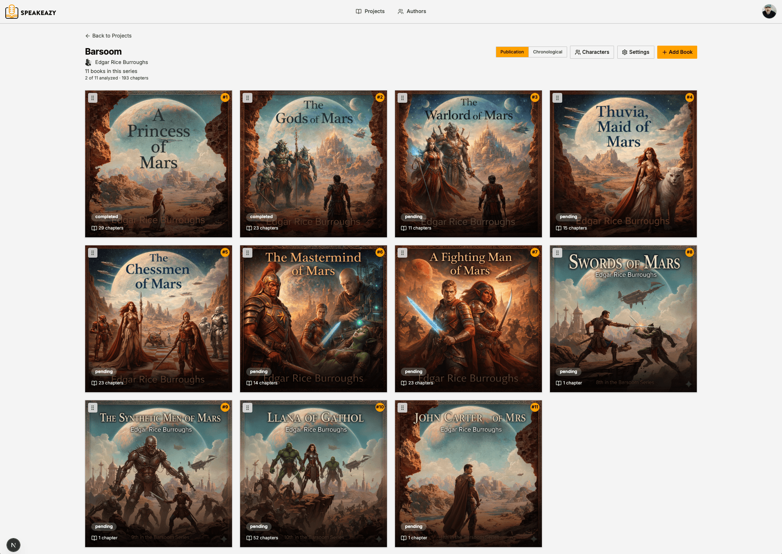Click drag handle on Swords of Mars

click(x=557, y=253)
